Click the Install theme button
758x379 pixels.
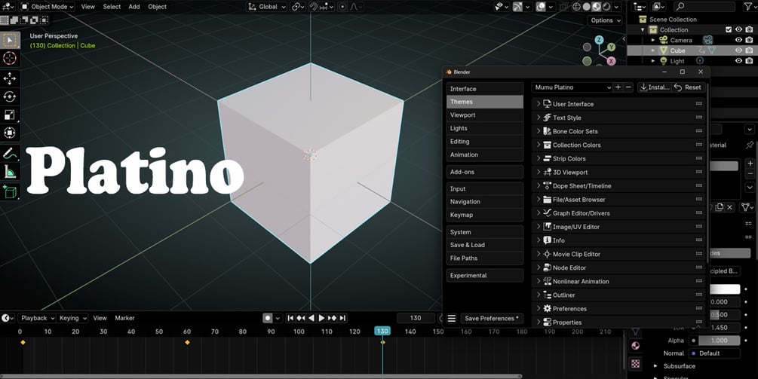tap(655, 87)
